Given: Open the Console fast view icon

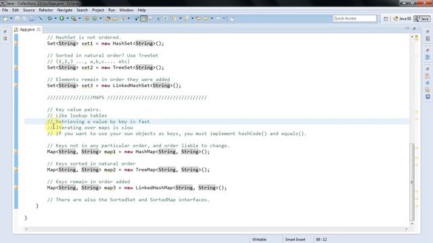Looking at the screenshot, I should click(428, 97).
